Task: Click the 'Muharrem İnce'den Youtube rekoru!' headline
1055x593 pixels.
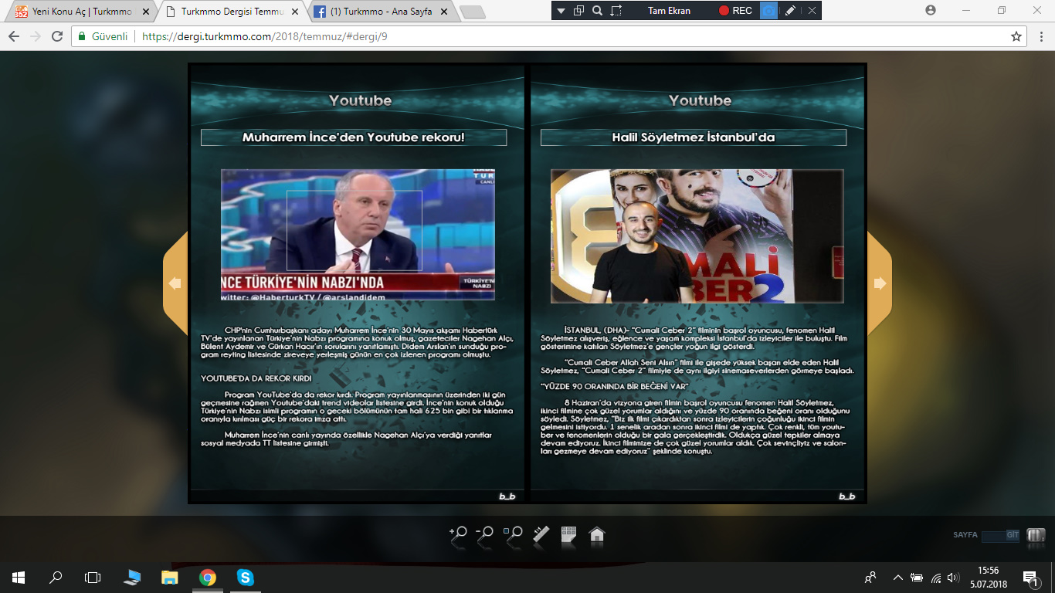Action: point(353,137)
